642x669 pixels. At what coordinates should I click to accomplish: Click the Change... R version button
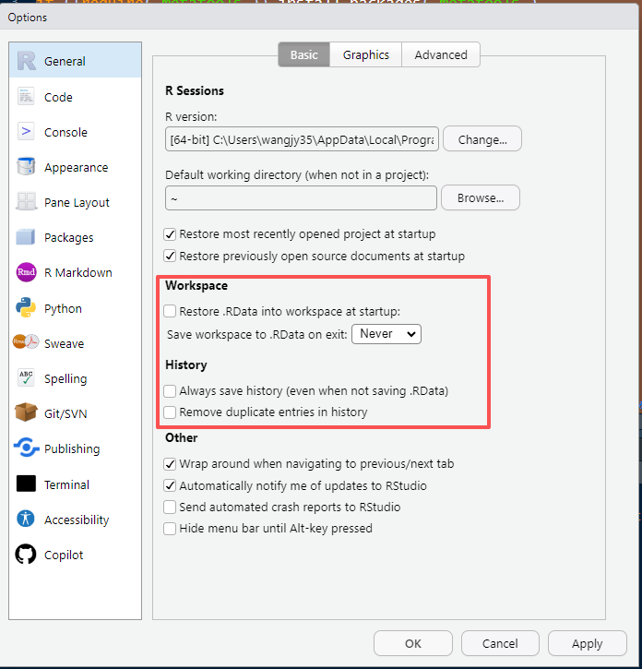(481, 139)
